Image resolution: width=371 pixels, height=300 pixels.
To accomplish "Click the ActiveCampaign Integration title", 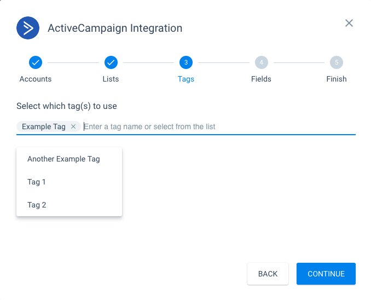I will 115,28.
